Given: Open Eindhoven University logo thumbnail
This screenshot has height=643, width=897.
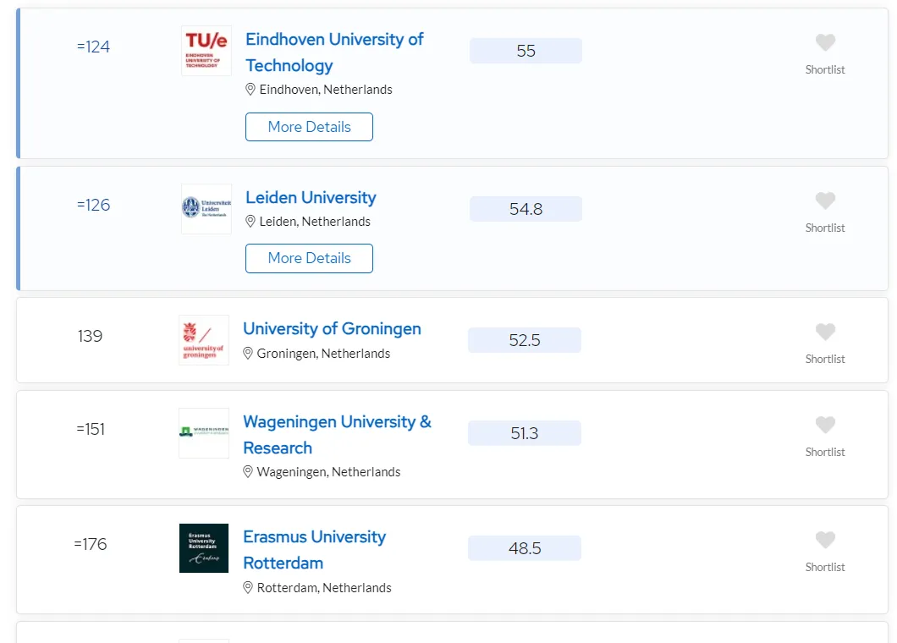Looking at the screenshot, I should coord(206,51).
